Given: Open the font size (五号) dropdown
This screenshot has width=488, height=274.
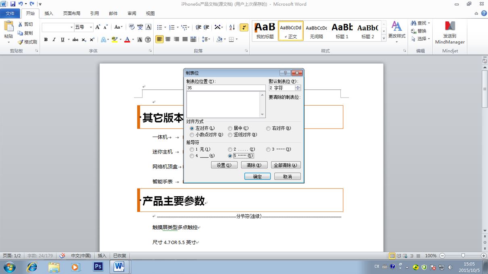Looking at the screenshot, I should pos(91,27).
